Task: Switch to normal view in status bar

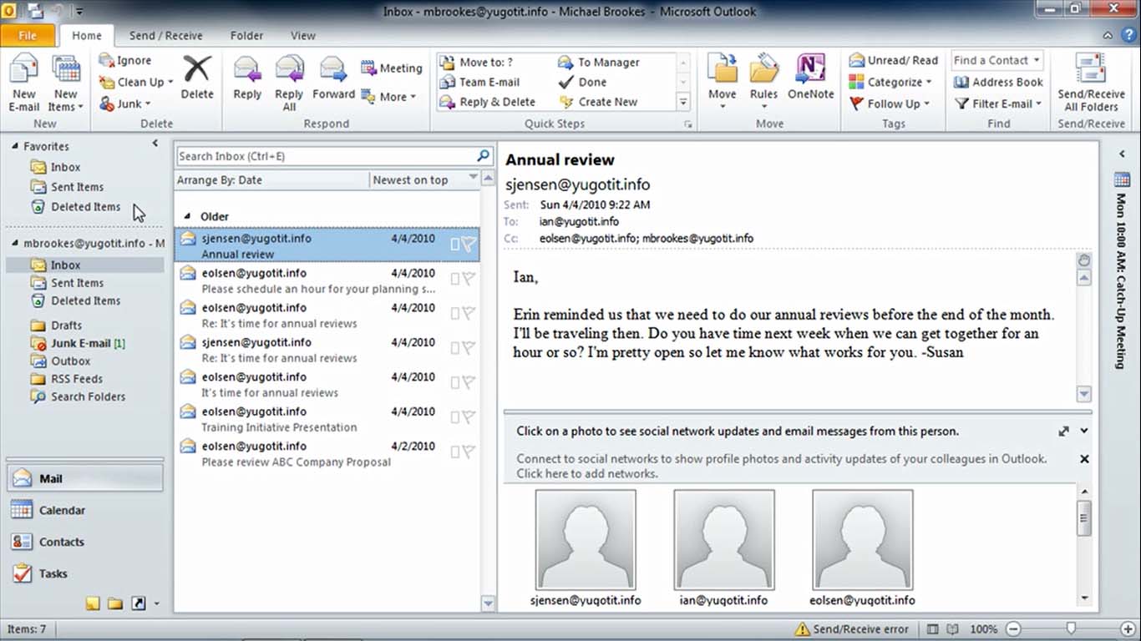Action: tap(933, 629)
